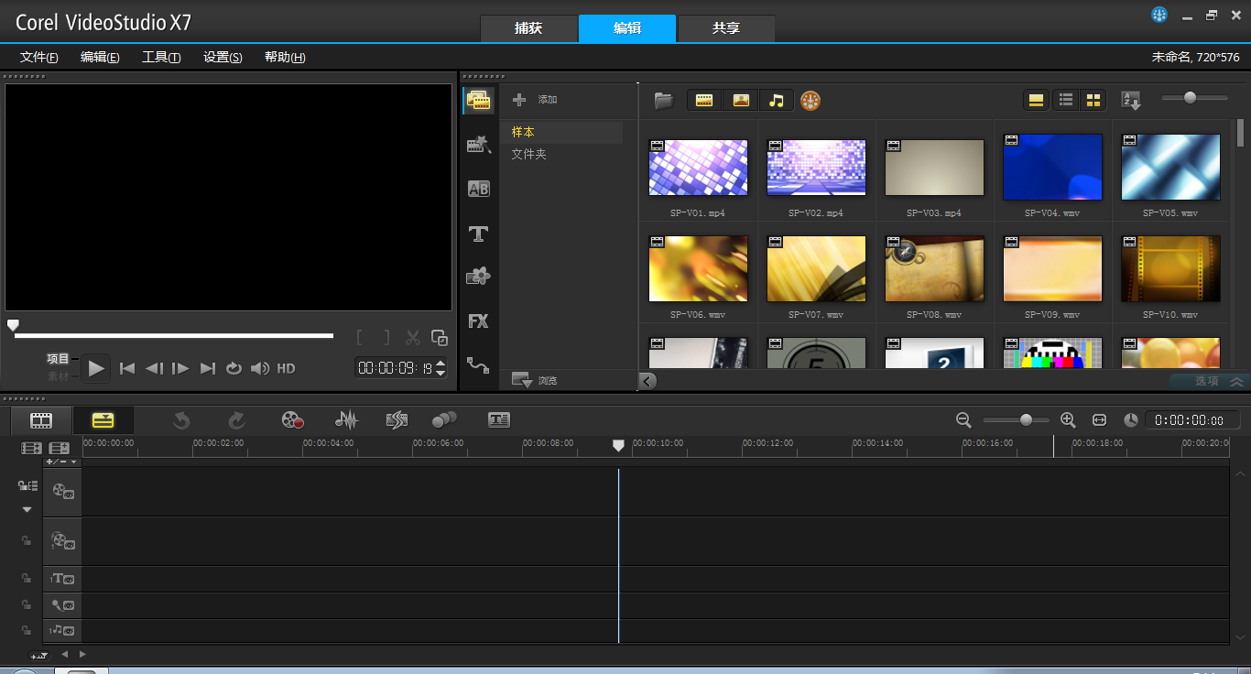Image resolution: width=1251 pixels, height=674 pixels.
Task: Toggle HD preview mode
Action: tap(287, 368)
